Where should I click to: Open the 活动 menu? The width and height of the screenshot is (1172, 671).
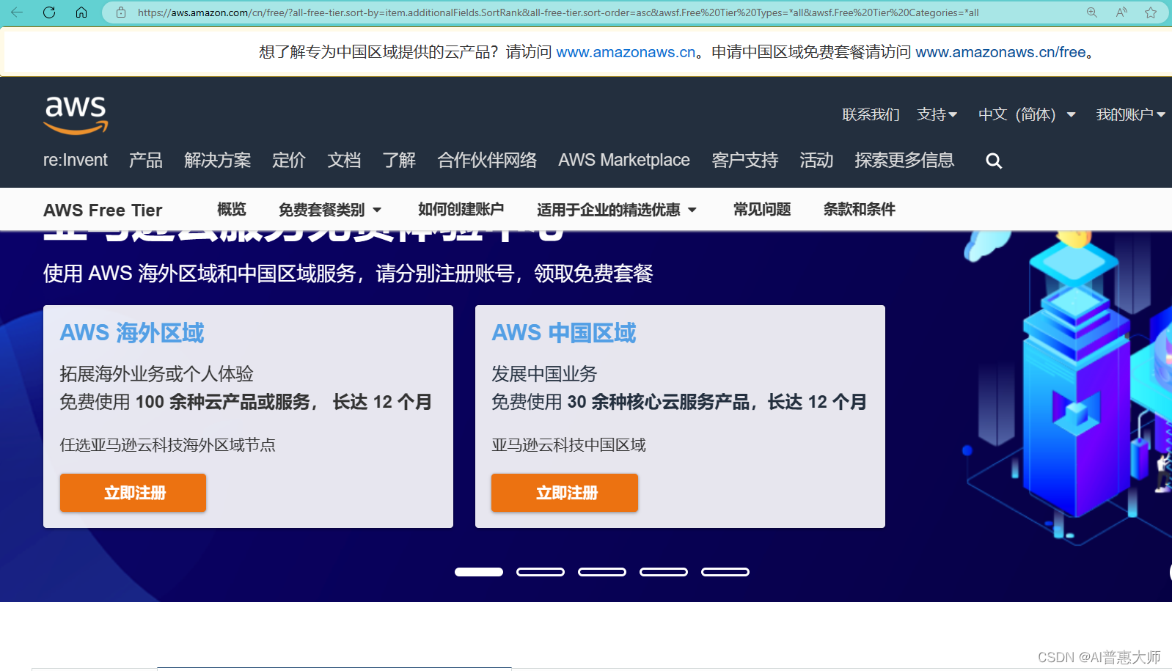coord(816,160)
